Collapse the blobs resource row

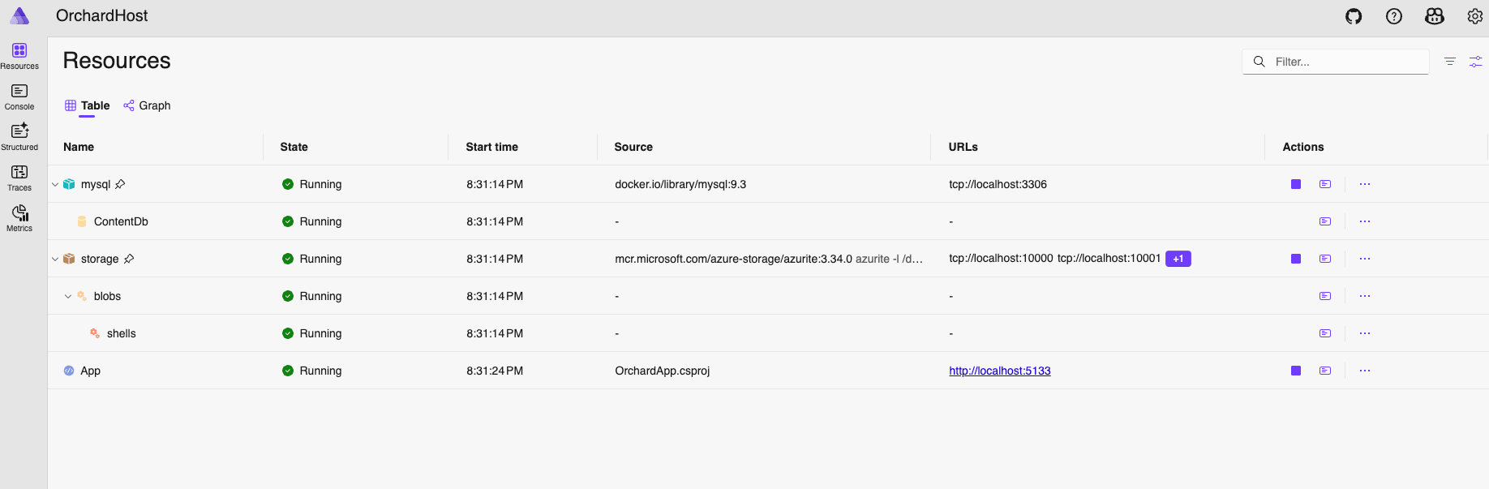pyautogui.click(x=68, y=296)
